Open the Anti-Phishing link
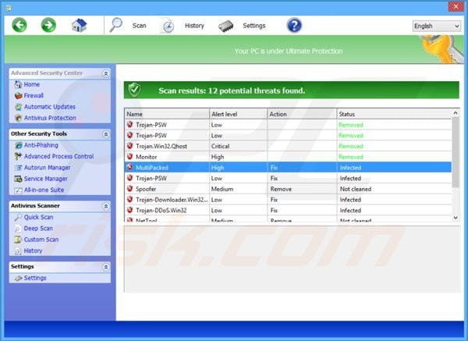Viewport: 468px width, 341px height. coord(41,145)
